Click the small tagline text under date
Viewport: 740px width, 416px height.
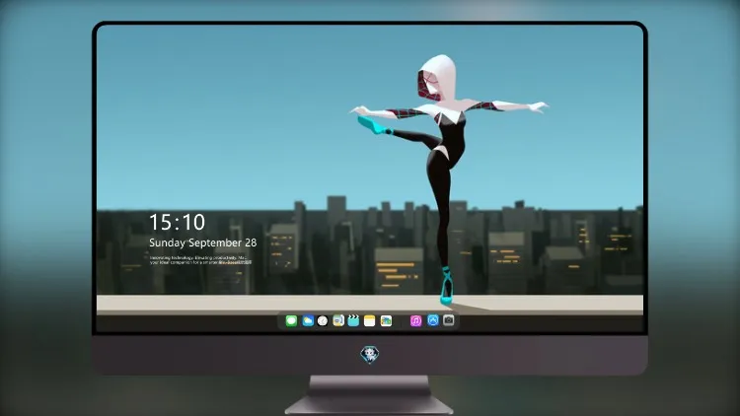pos(200,260)
